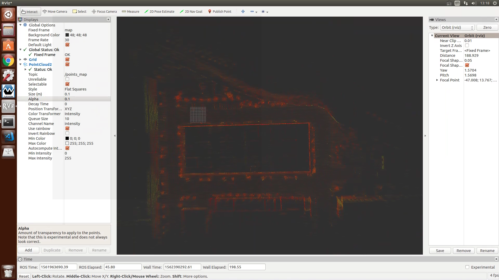
Task: Open Trash in launcher
Action: point(8,271)
